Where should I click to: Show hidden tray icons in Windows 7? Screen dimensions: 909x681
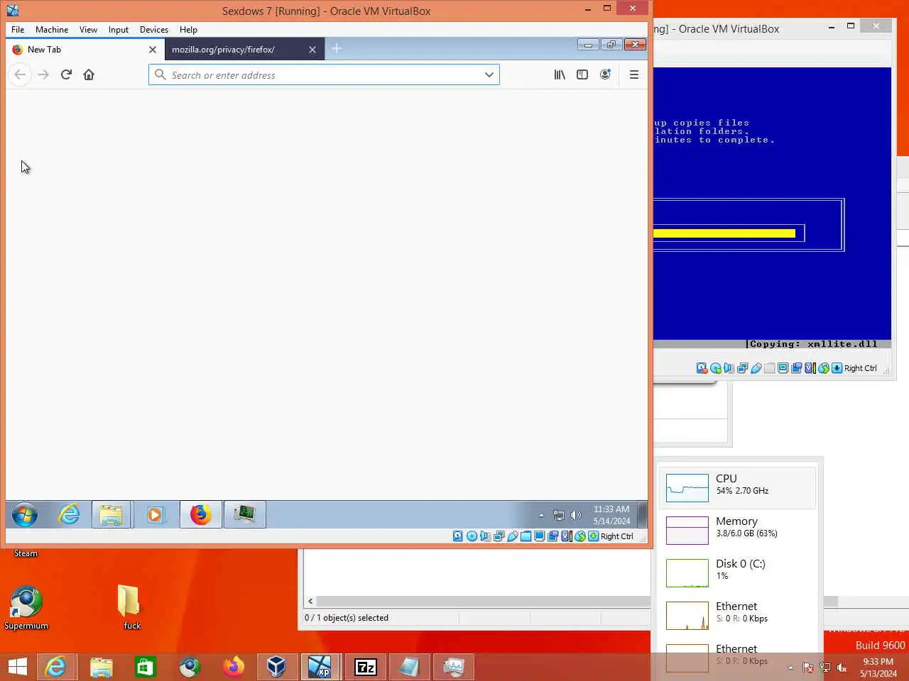(541, 515)
